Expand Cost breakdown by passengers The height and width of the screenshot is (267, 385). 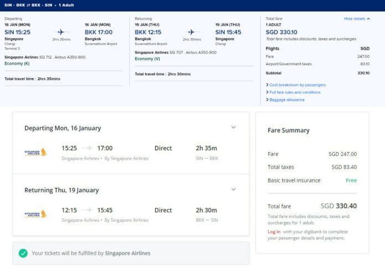(298, 85)
